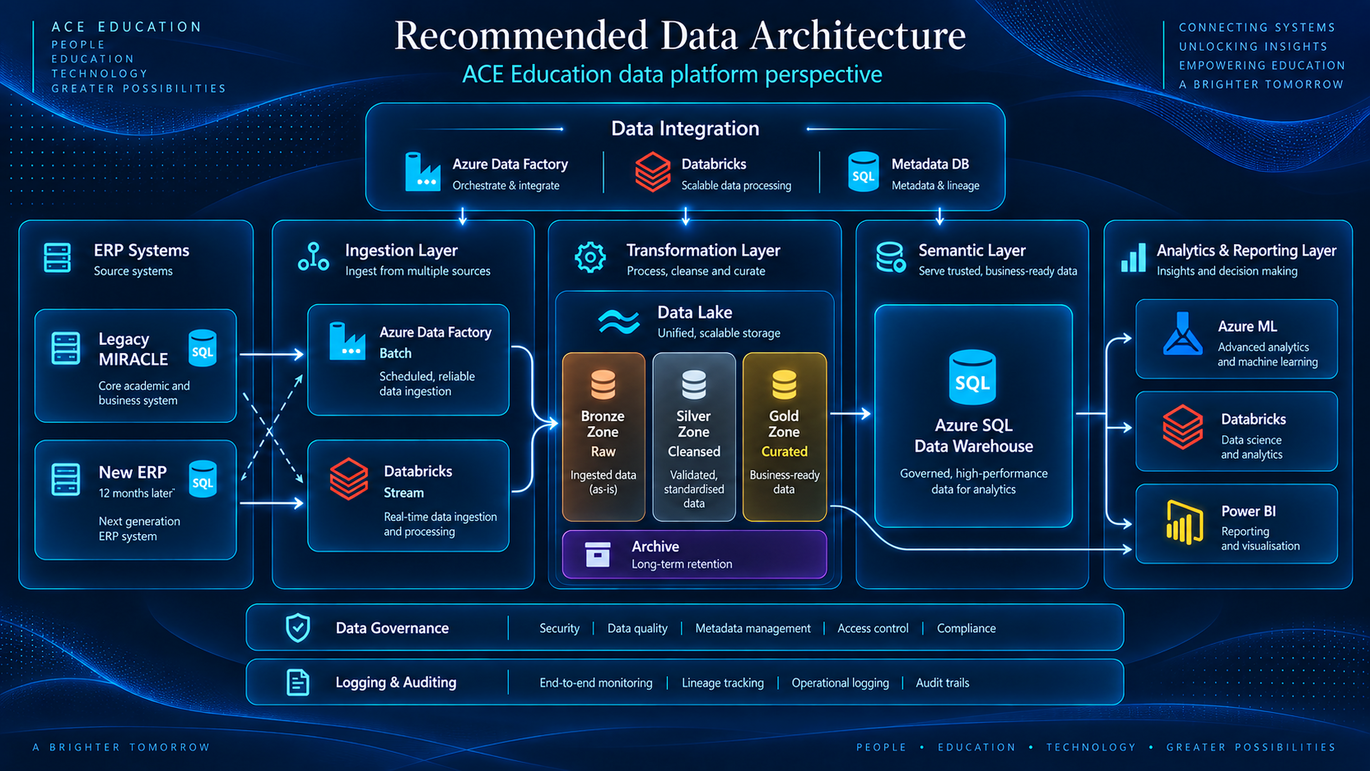
Task: Click 'Long-term retention' in Archive
Action: coord(682,564)
